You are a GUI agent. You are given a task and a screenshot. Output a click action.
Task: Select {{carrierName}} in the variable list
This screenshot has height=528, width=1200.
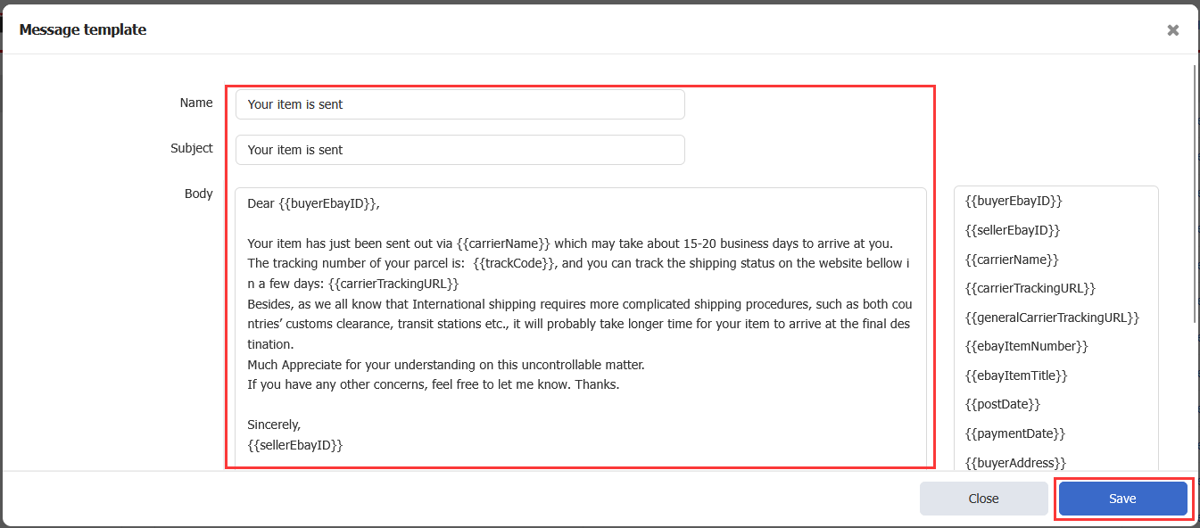click(1012, 260)
